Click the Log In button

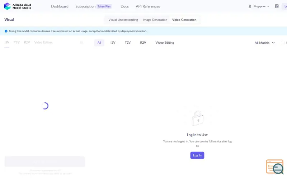(x=197, y=155)
